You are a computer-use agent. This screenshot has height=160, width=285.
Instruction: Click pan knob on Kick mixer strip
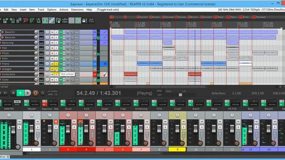(x=86, y=115)
